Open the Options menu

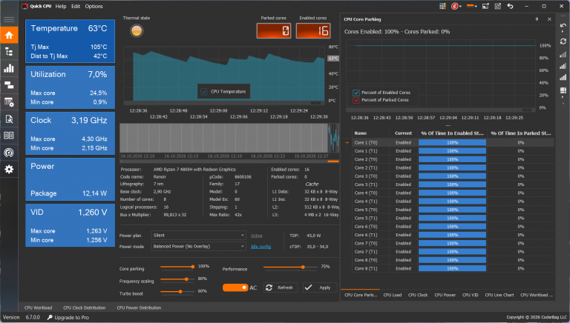[x=94, y=6]
